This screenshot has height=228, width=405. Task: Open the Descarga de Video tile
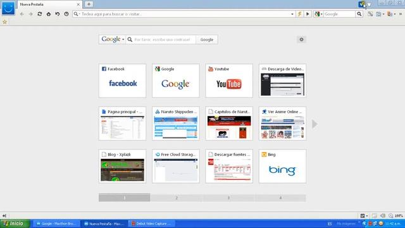point(283,80)
